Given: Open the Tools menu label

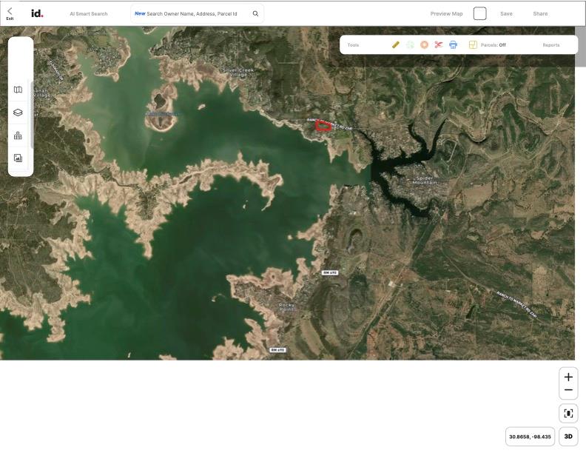Looking at the screenshot, I should tap(353, 45).
